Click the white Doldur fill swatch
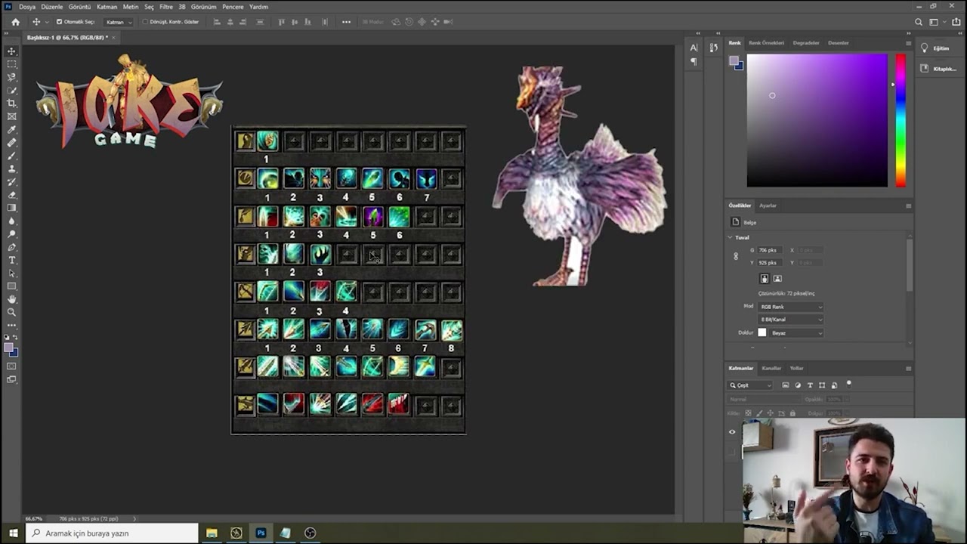Viewport: 967px width, 544px height. click(x=762, y=332)
